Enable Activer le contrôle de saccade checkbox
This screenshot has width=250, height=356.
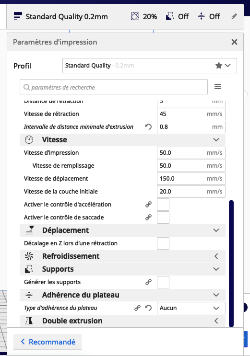point(163,218)
